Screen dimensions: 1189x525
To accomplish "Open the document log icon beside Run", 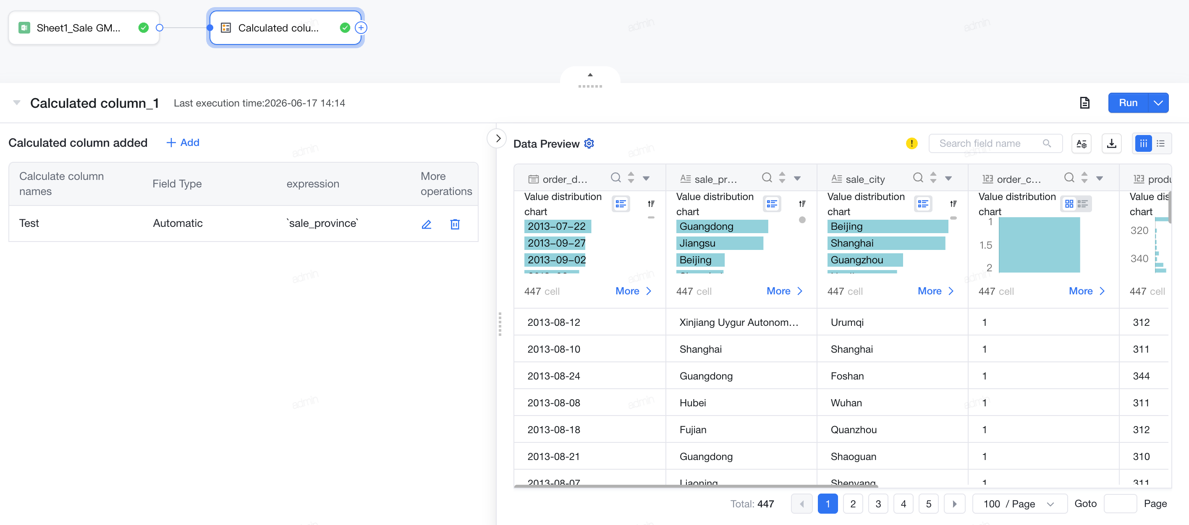I will [1085, 103].
